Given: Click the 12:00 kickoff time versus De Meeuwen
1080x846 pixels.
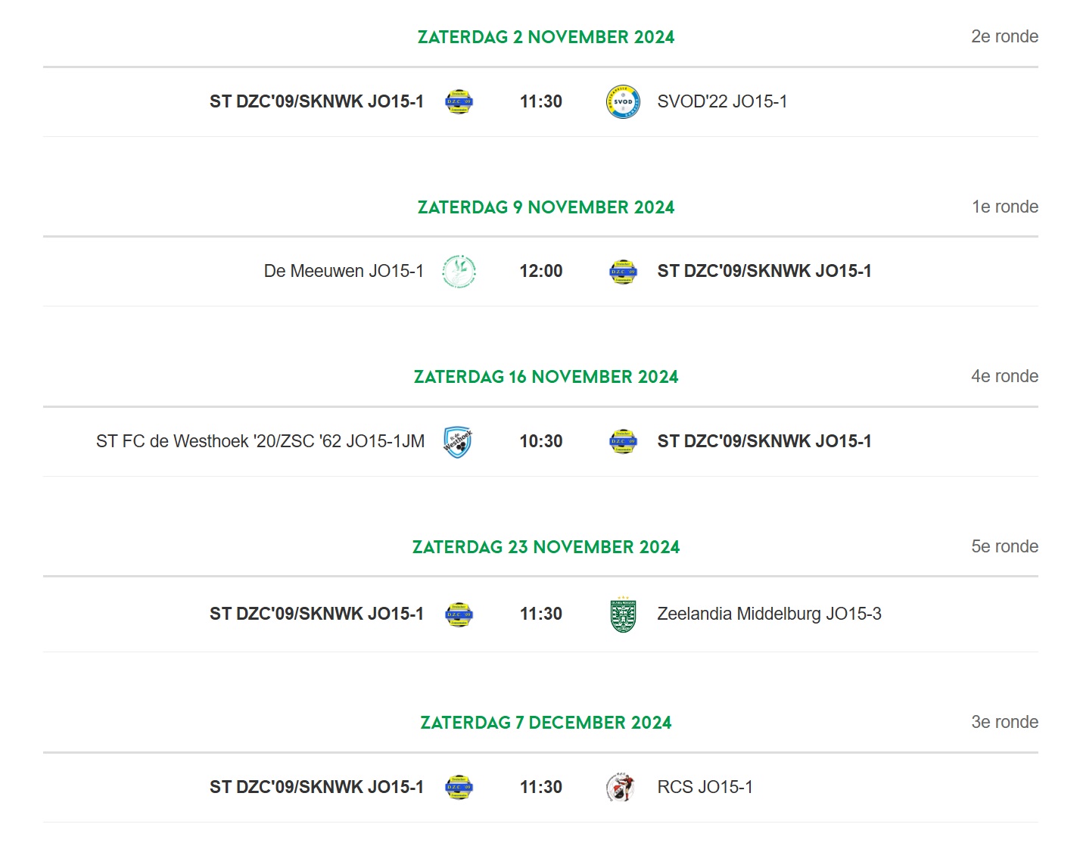Looking at the screenshot, I should [x=541, y=271].
